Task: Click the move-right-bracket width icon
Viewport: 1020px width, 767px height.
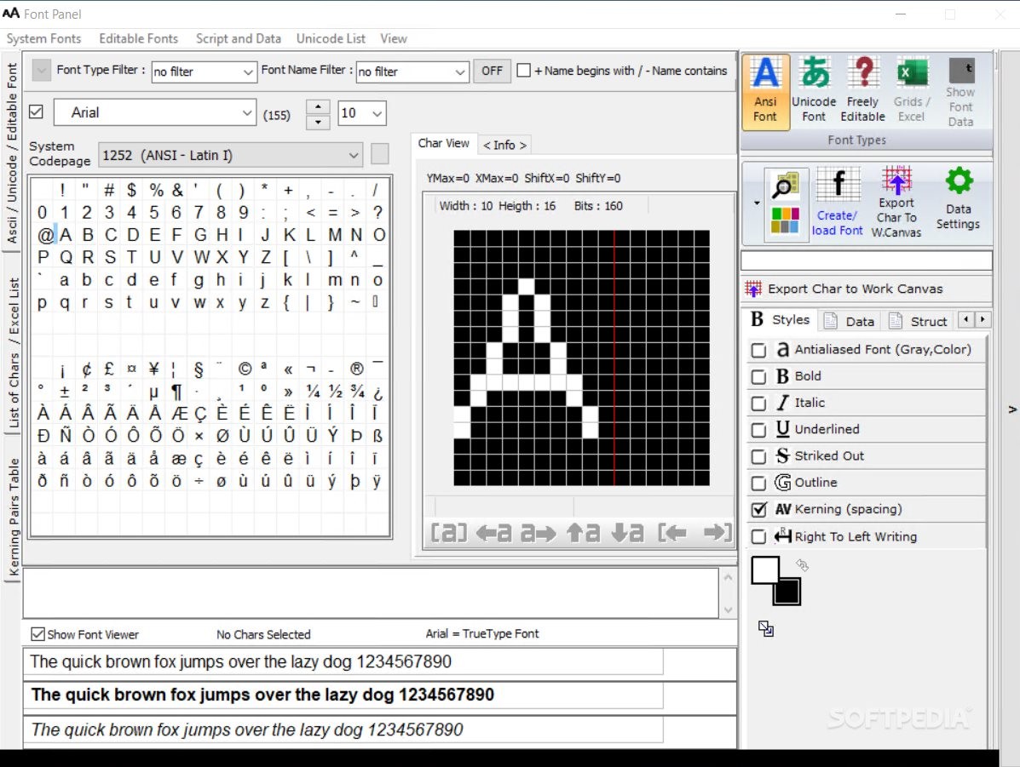Action: pyautogui.click(x=717, y=533)
